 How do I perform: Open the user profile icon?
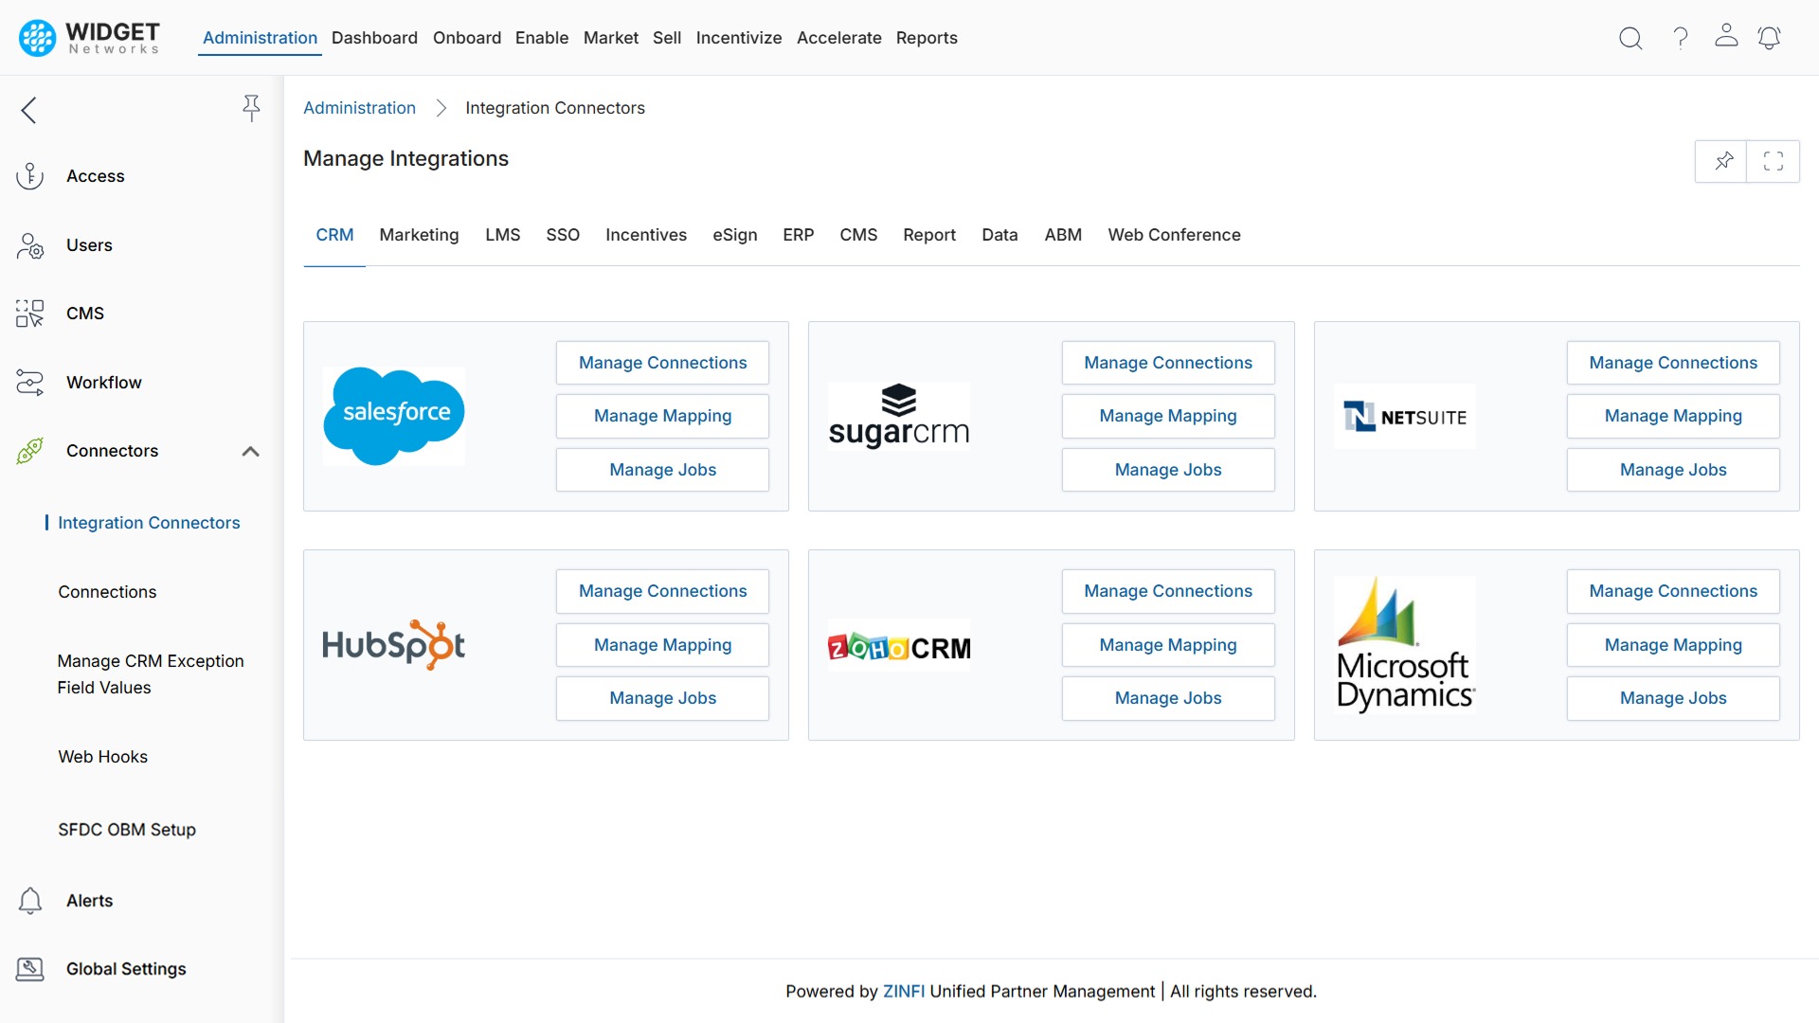pyautogui.click(x=1726, y=38)
